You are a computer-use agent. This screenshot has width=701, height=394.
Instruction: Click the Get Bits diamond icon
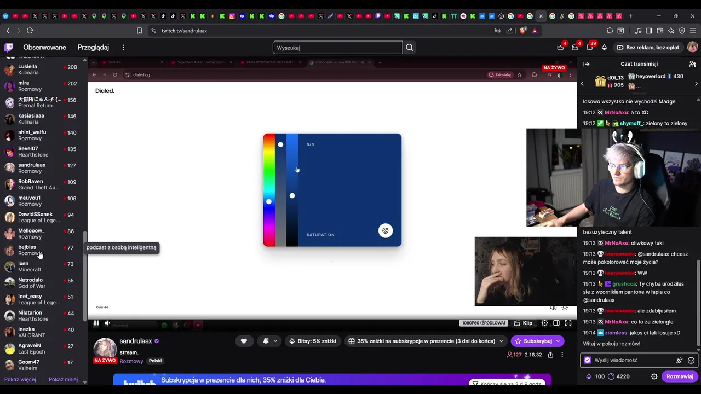pos(604,48)
